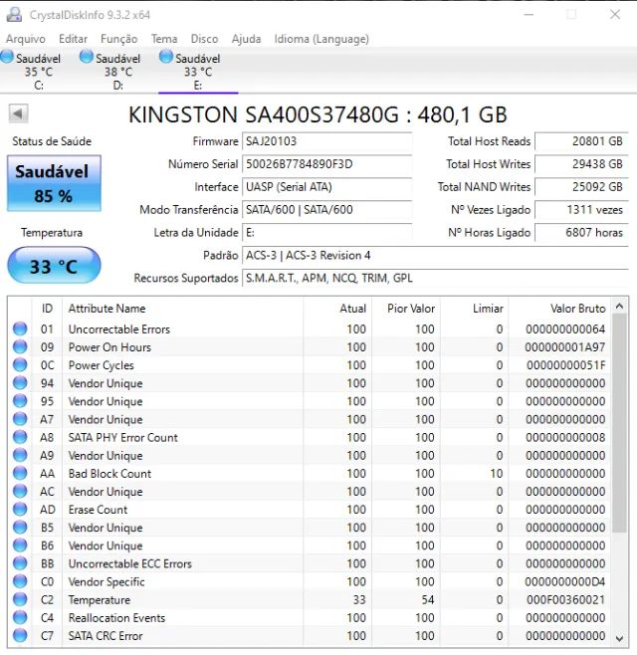Click raw value 000F00360021 in Temperature row
The height and width of the screenshot is (655, 637).
565,599
